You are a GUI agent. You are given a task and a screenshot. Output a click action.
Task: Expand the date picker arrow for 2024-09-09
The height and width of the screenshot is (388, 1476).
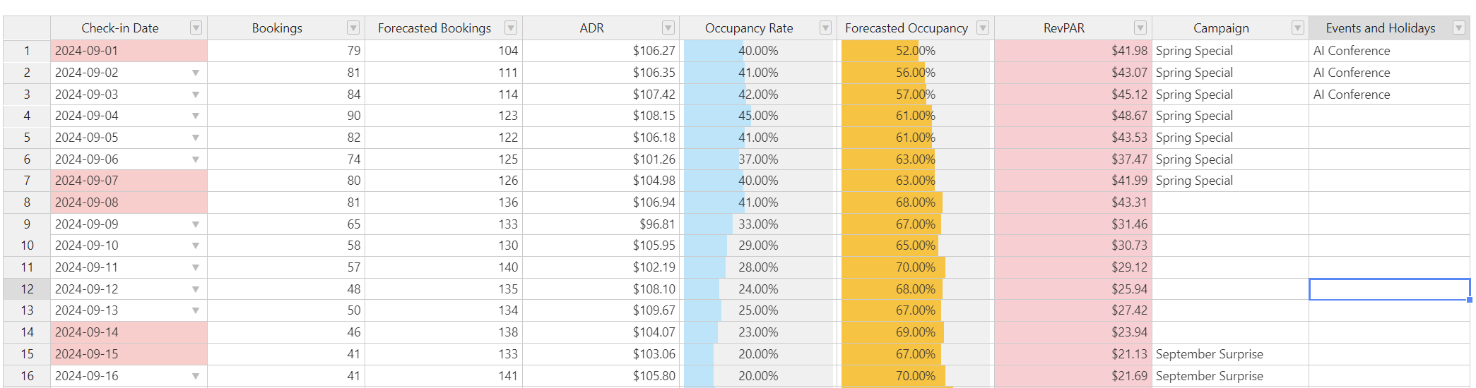(196, 225)
